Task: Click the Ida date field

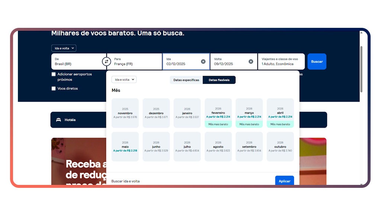Action: (x=186, y=62)
